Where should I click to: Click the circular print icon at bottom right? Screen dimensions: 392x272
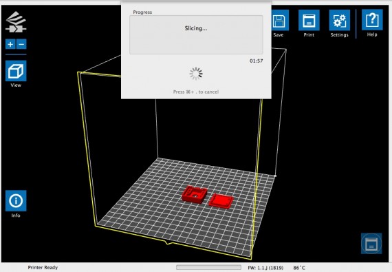[371, 244]
